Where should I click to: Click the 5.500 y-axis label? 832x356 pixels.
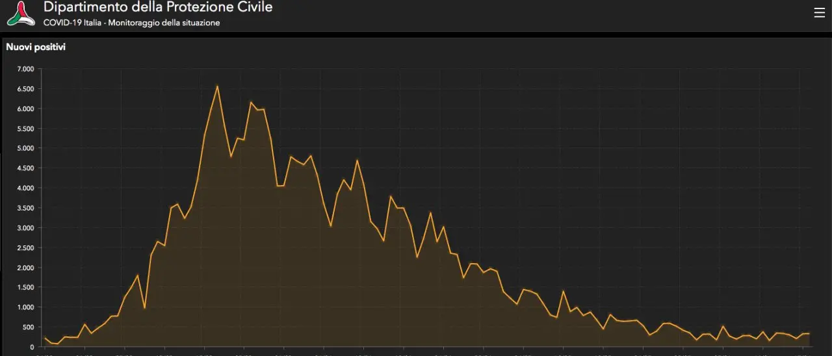(25, 129)
